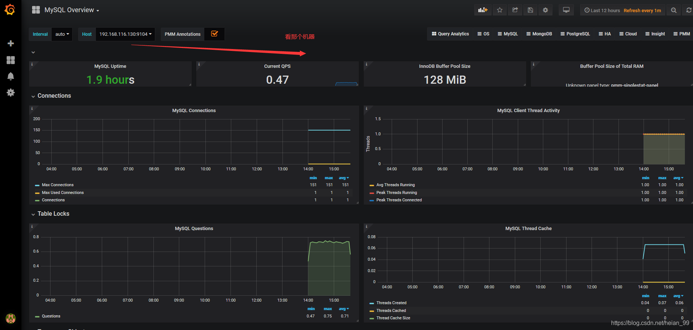Image resolution: width=693 pixels, height=330 pixels.
Task: Toggle Max Connections legend series
Action: tap(58, 185)
